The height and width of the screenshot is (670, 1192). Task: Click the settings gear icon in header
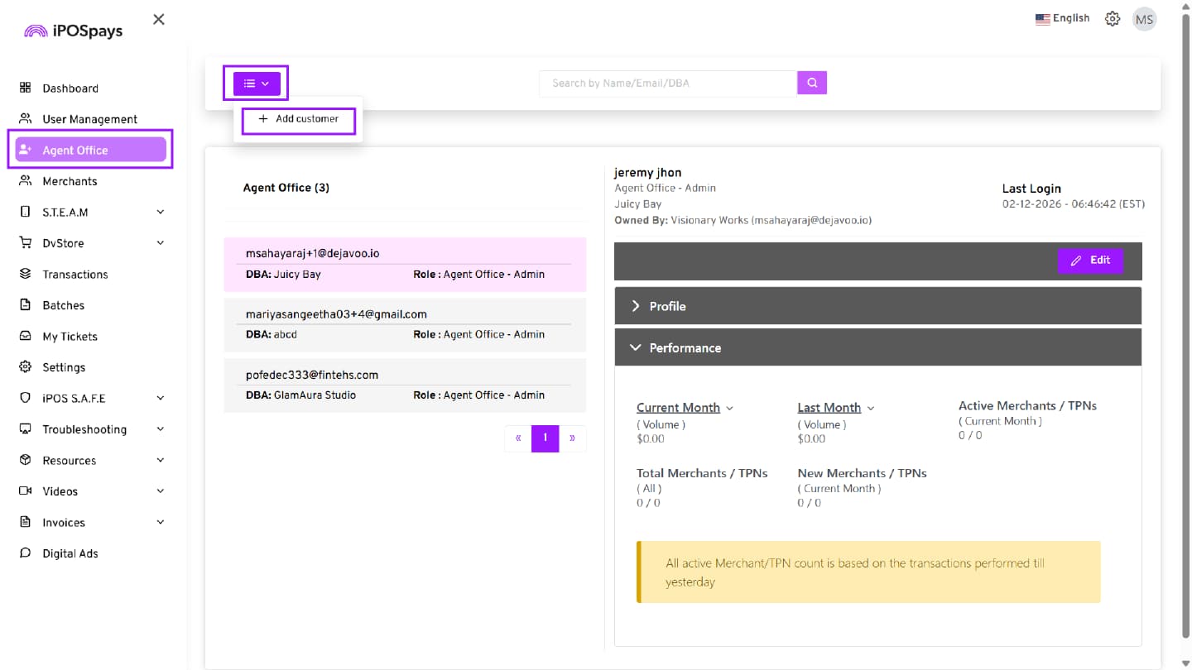(1113, 19)
